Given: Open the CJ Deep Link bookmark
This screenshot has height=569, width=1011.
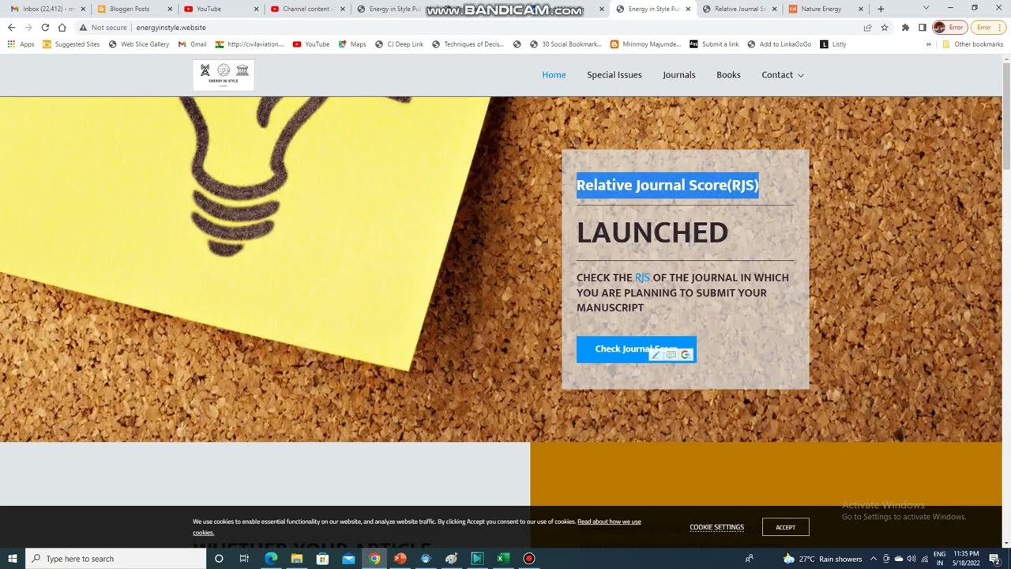Looking at the screenshot, I should [x=399, y=44].
